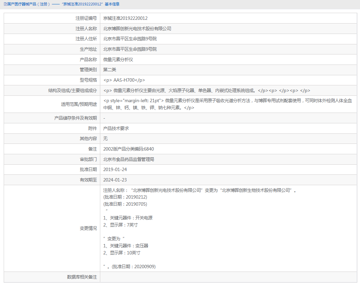Image resolution: width=360 pixels, height=286 pixels.
Task: Click the 变更为 text line
Action: [114, 239]
